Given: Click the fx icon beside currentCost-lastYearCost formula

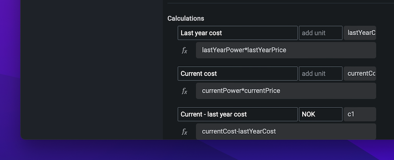Looking at the screenshot, I should tap(184, 132).
